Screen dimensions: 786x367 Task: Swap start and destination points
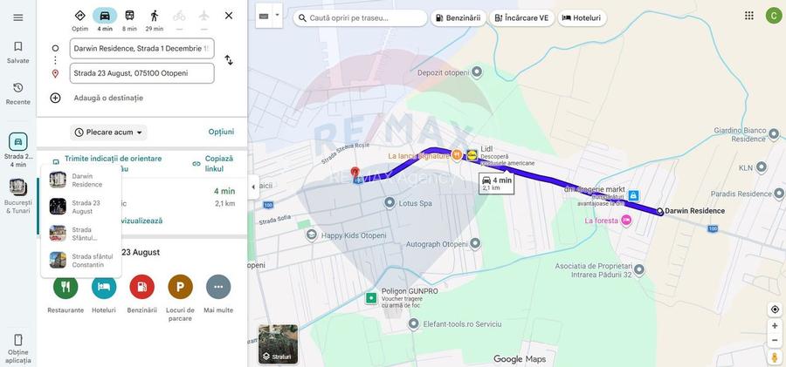pos(229,60)
